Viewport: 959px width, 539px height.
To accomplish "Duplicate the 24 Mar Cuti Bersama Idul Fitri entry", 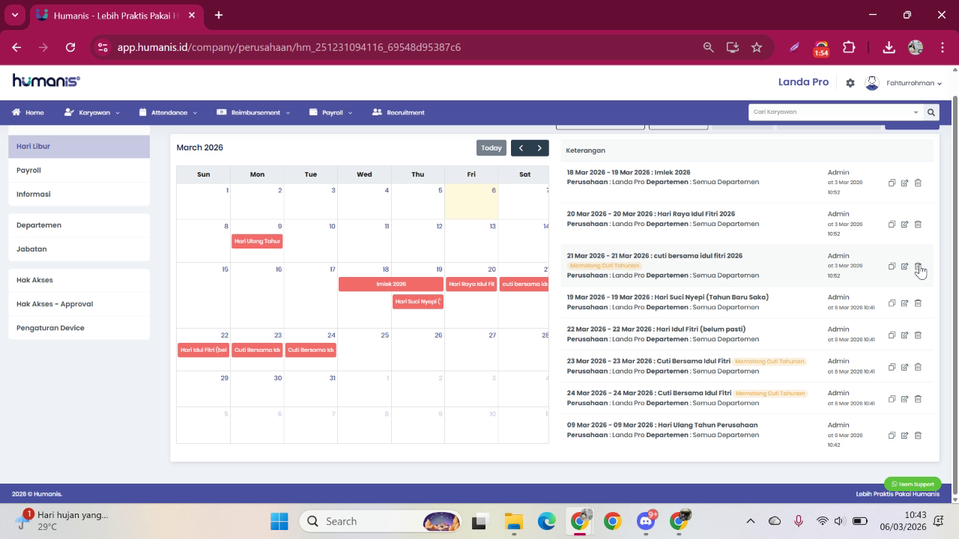I will click(892, 399).
